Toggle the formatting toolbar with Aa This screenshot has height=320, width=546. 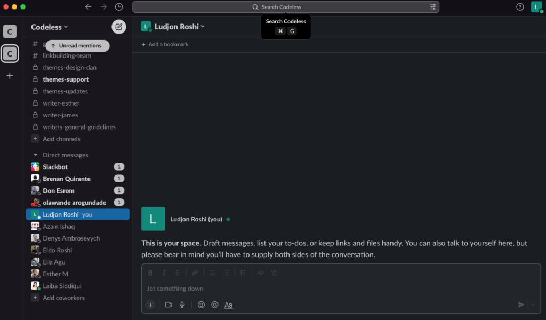pos(228,305)
